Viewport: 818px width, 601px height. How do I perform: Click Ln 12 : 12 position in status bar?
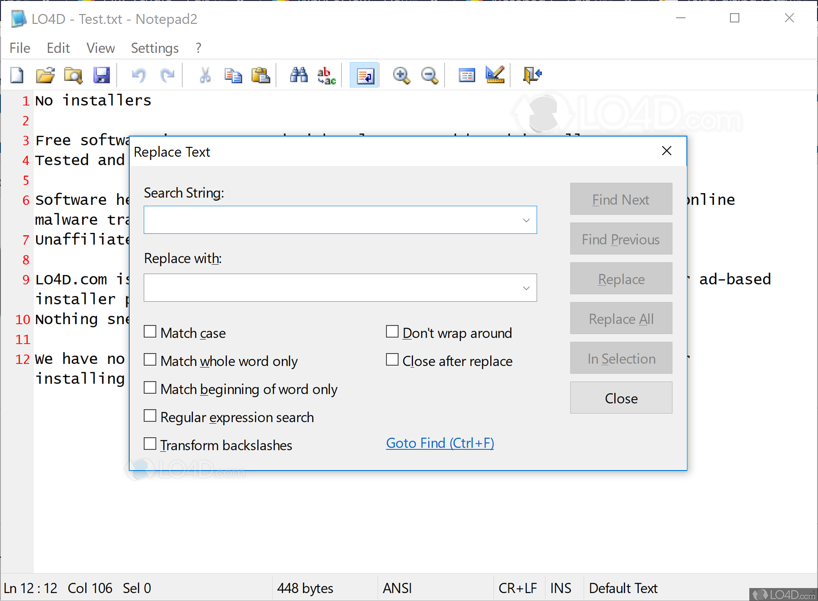click(30, 588)
